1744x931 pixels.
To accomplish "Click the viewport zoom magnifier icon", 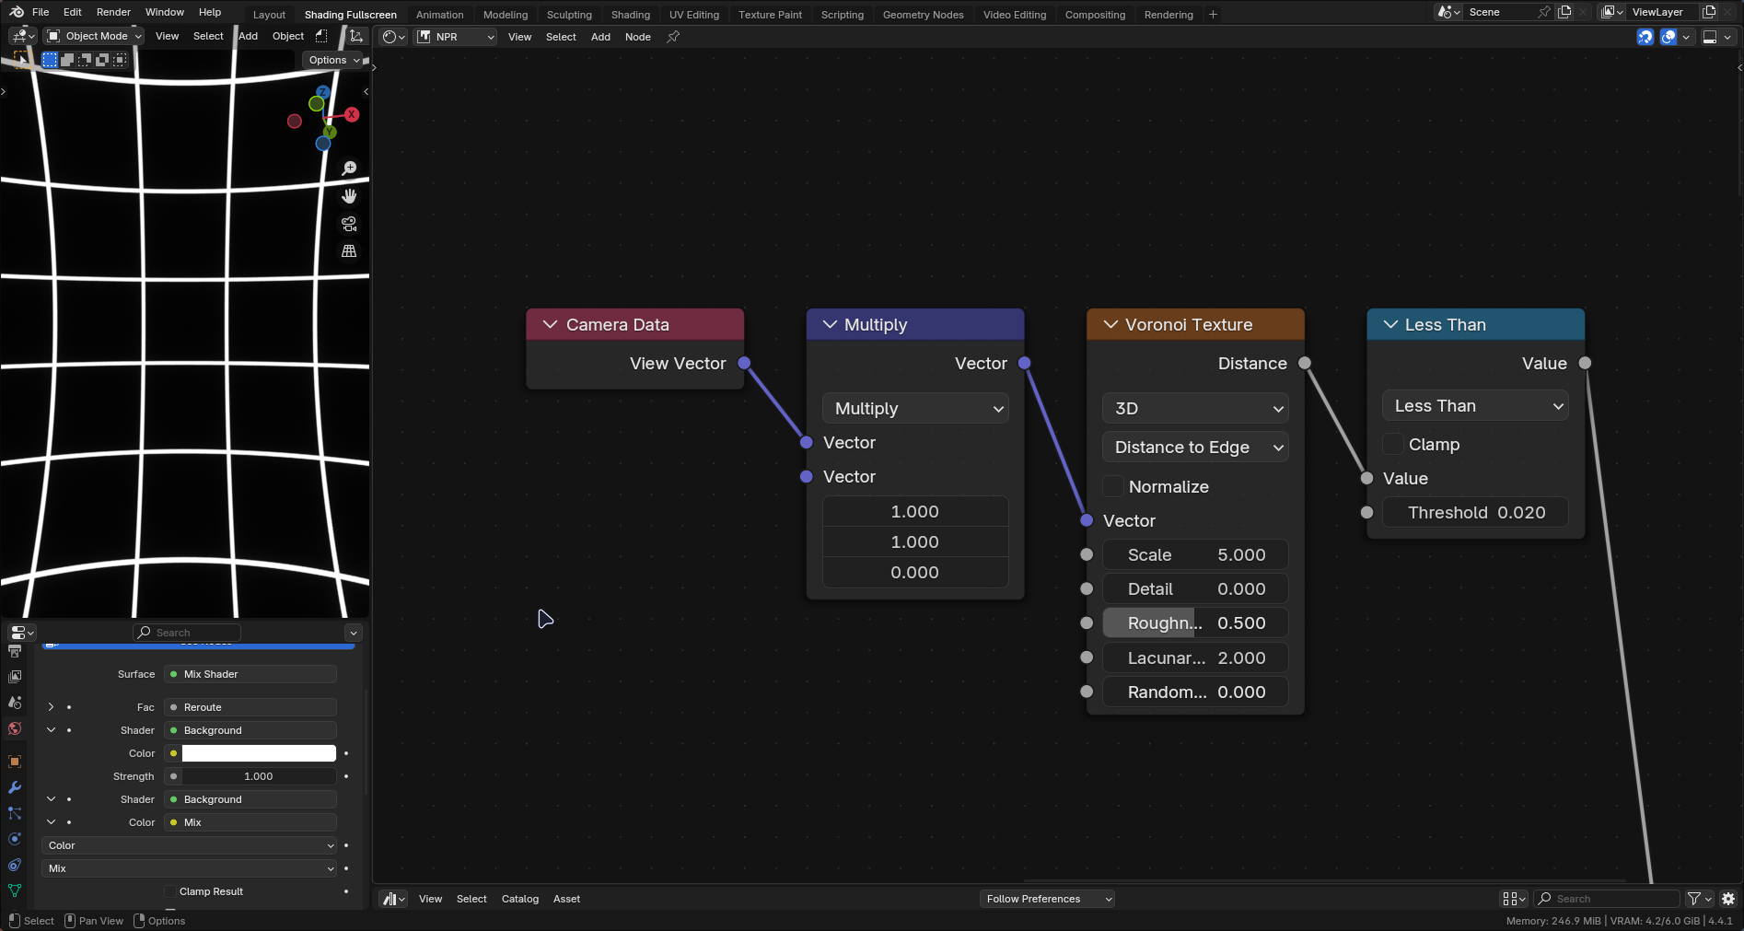I will (349, 169).
